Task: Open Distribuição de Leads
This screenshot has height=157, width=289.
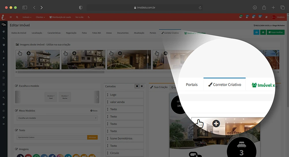Action: 60,17
